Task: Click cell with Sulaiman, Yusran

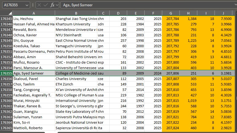Action: [34, 117]
